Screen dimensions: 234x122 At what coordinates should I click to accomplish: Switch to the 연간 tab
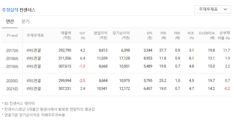(x=10, y=22)
